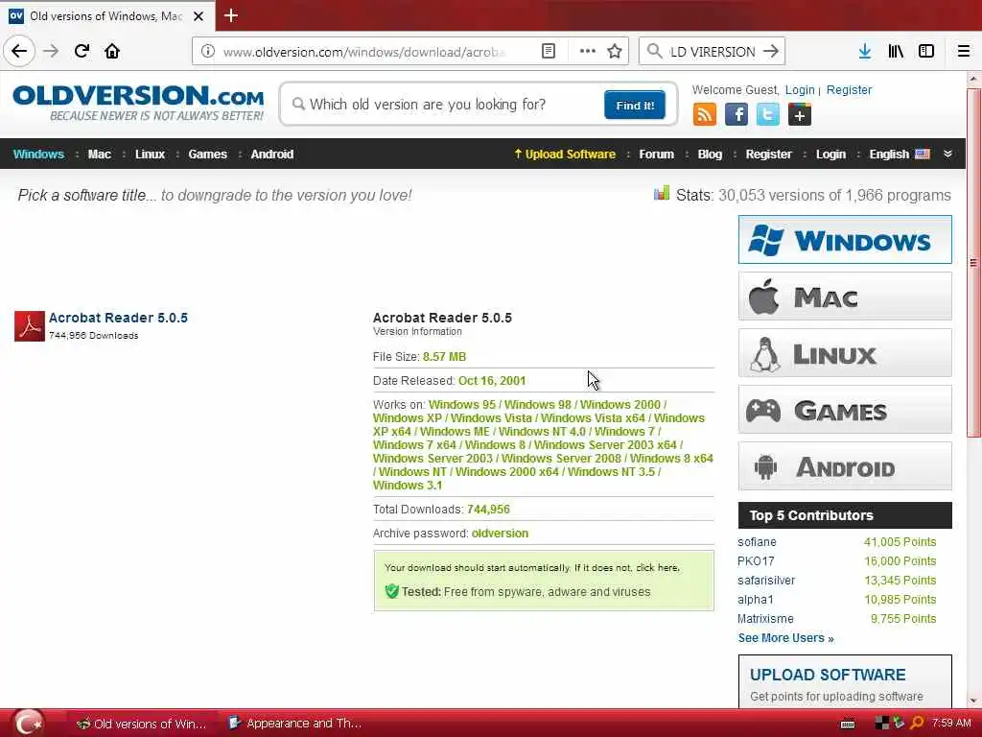
Task: Click the large Windows category button
Action: pos(845,240)
